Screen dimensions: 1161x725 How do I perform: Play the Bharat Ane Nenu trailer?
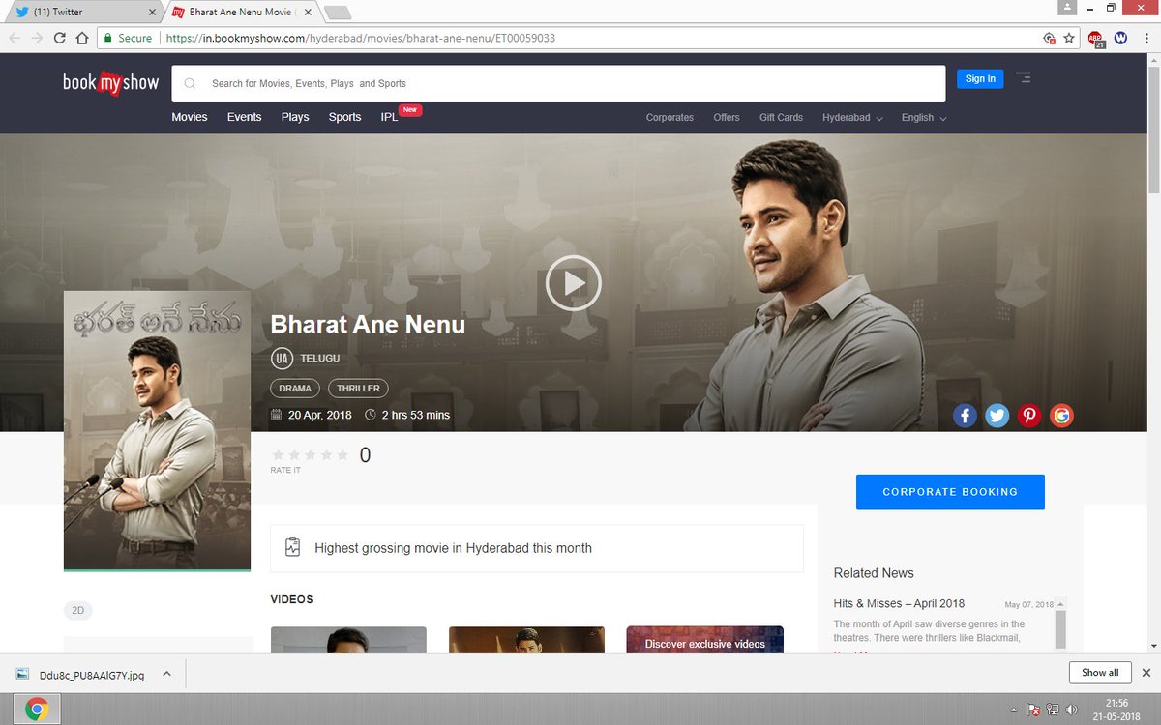click(x=573, y=283)
